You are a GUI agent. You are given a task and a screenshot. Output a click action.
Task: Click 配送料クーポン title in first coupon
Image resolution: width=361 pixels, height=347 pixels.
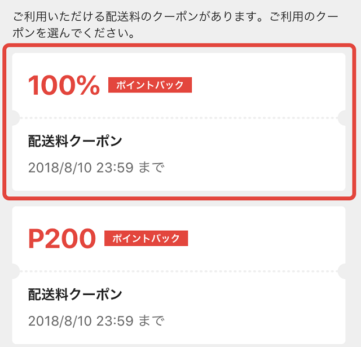[x=75, y=141]
